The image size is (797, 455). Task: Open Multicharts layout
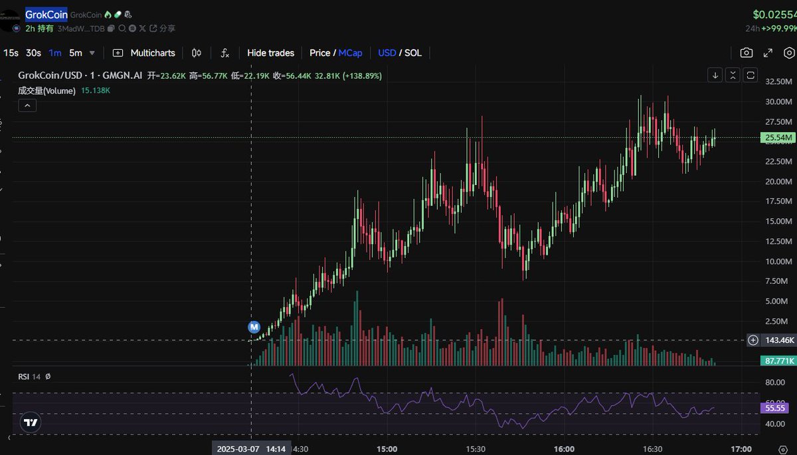(144, 53)
